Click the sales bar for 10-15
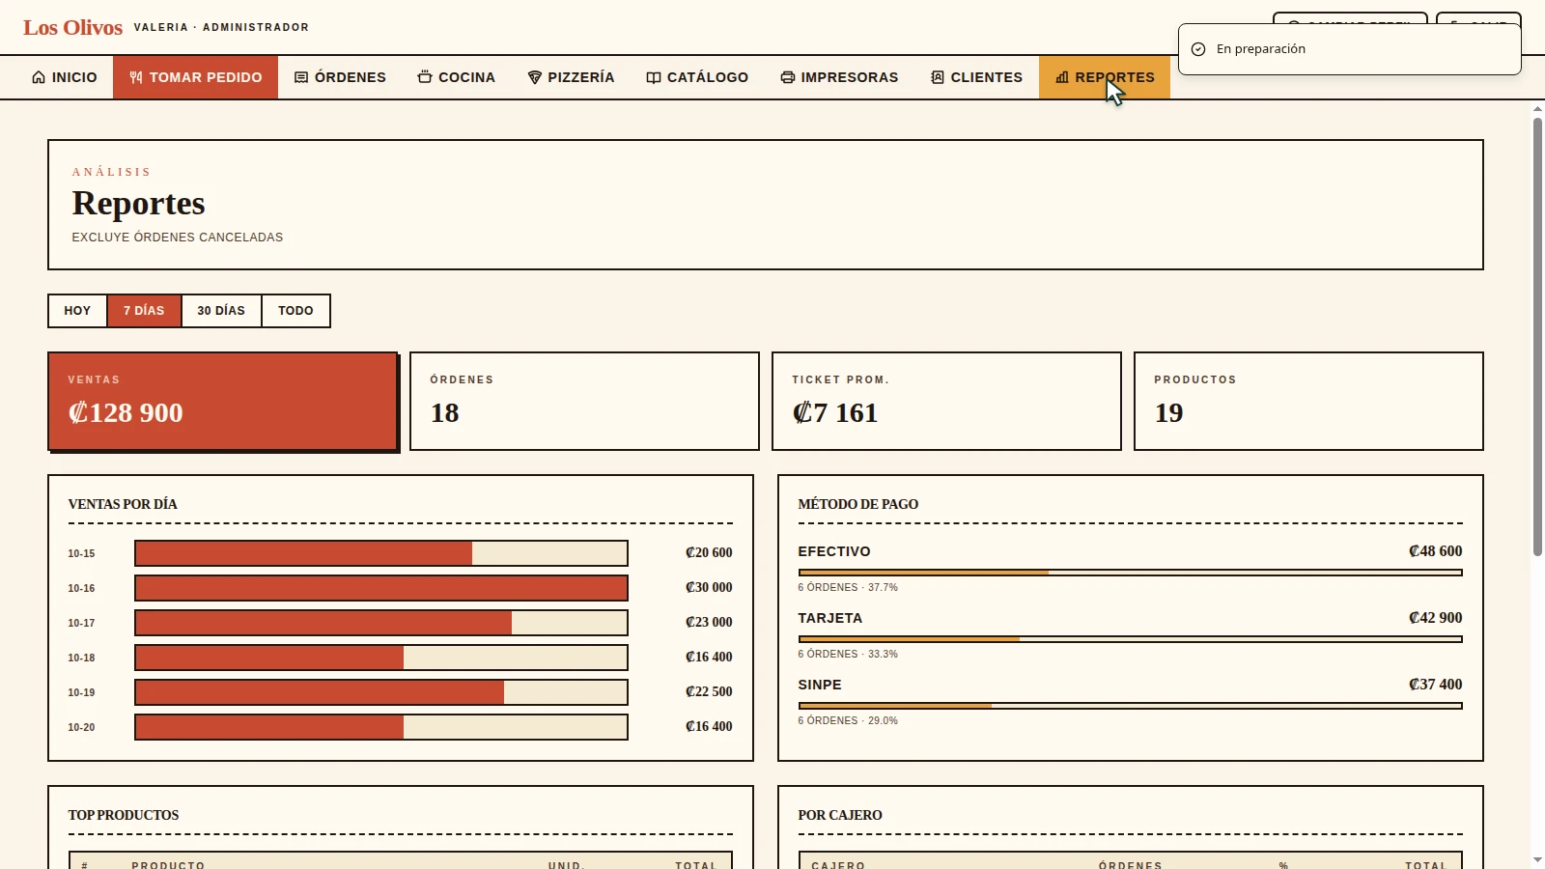1545x869 pixels. click(x=381, y=553)
